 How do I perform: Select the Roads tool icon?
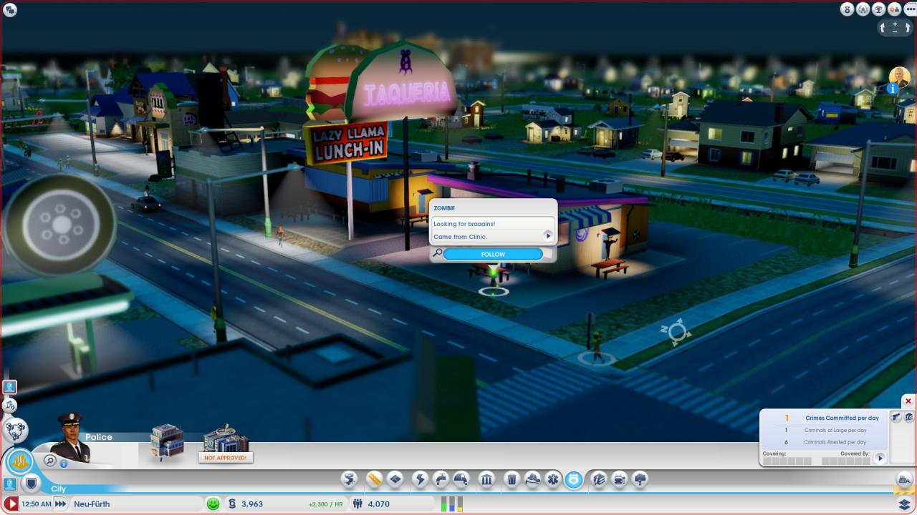point(373,479)
